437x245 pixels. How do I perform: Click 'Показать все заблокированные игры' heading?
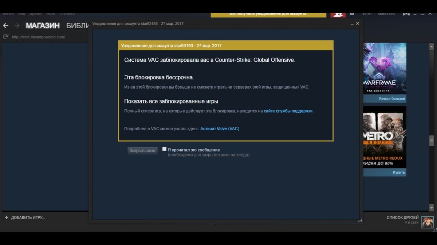(171, 101)
